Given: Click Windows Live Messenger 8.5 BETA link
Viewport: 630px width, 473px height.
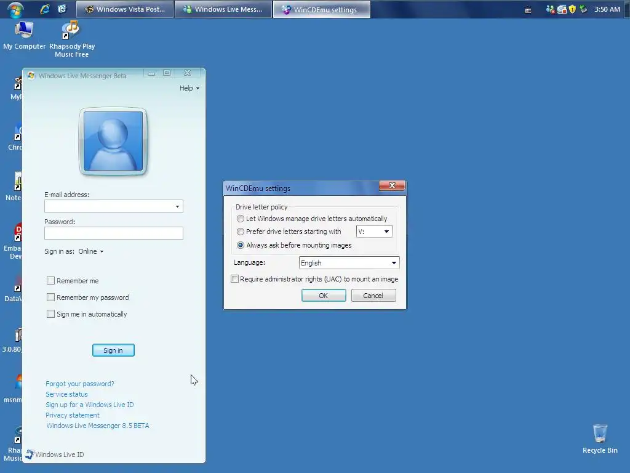Looking at the screenshot, I should tap(98, 426).
